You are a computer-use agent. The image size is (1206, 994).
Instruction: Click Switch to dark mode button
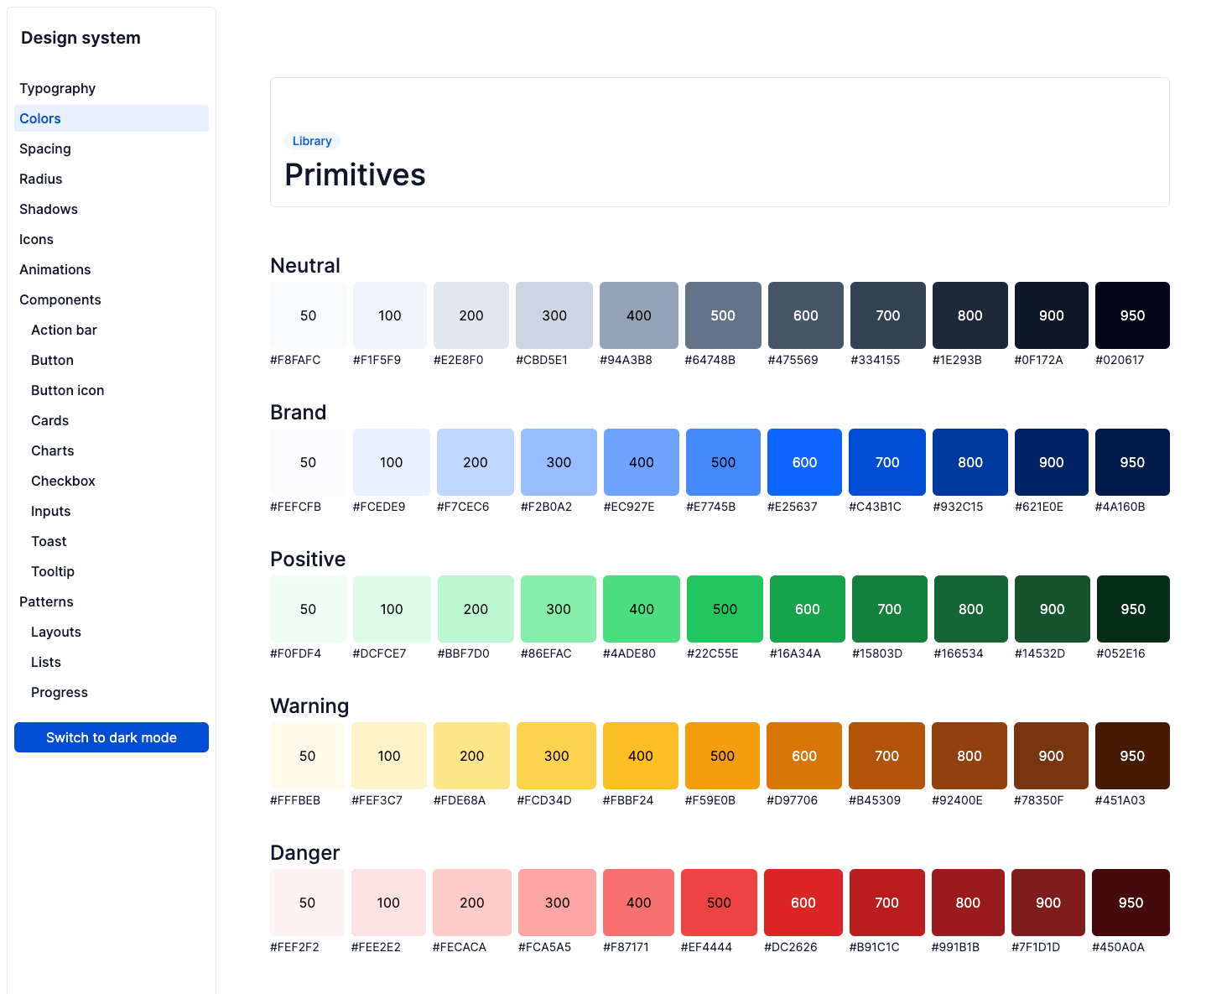pos(112,737)
